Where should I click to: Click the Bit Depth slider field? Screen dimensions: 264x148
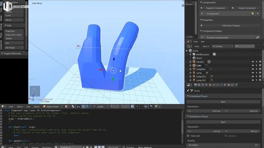point(223,145)
